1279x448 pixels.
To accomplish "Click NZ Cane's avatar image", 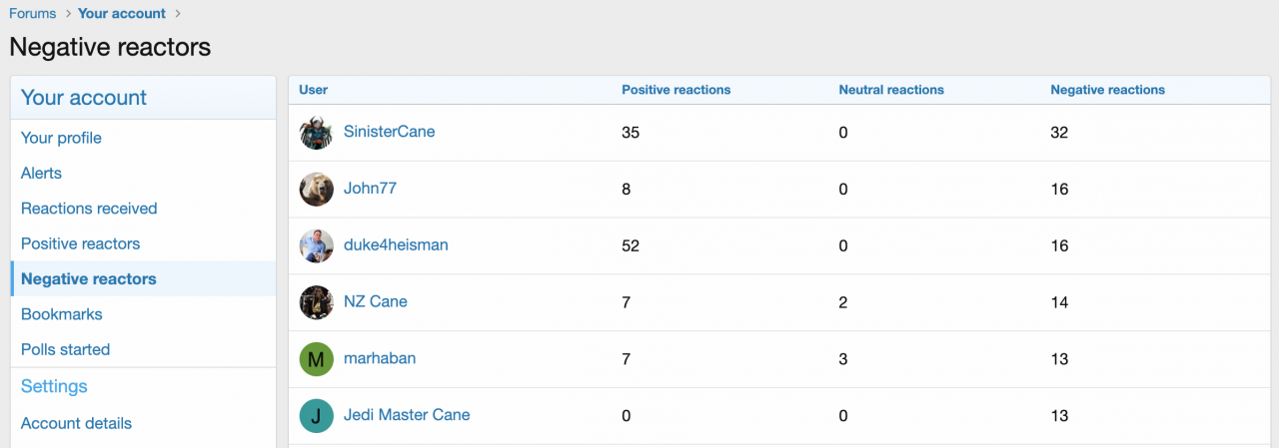I will pyautogui.click(x=316, y=302).
